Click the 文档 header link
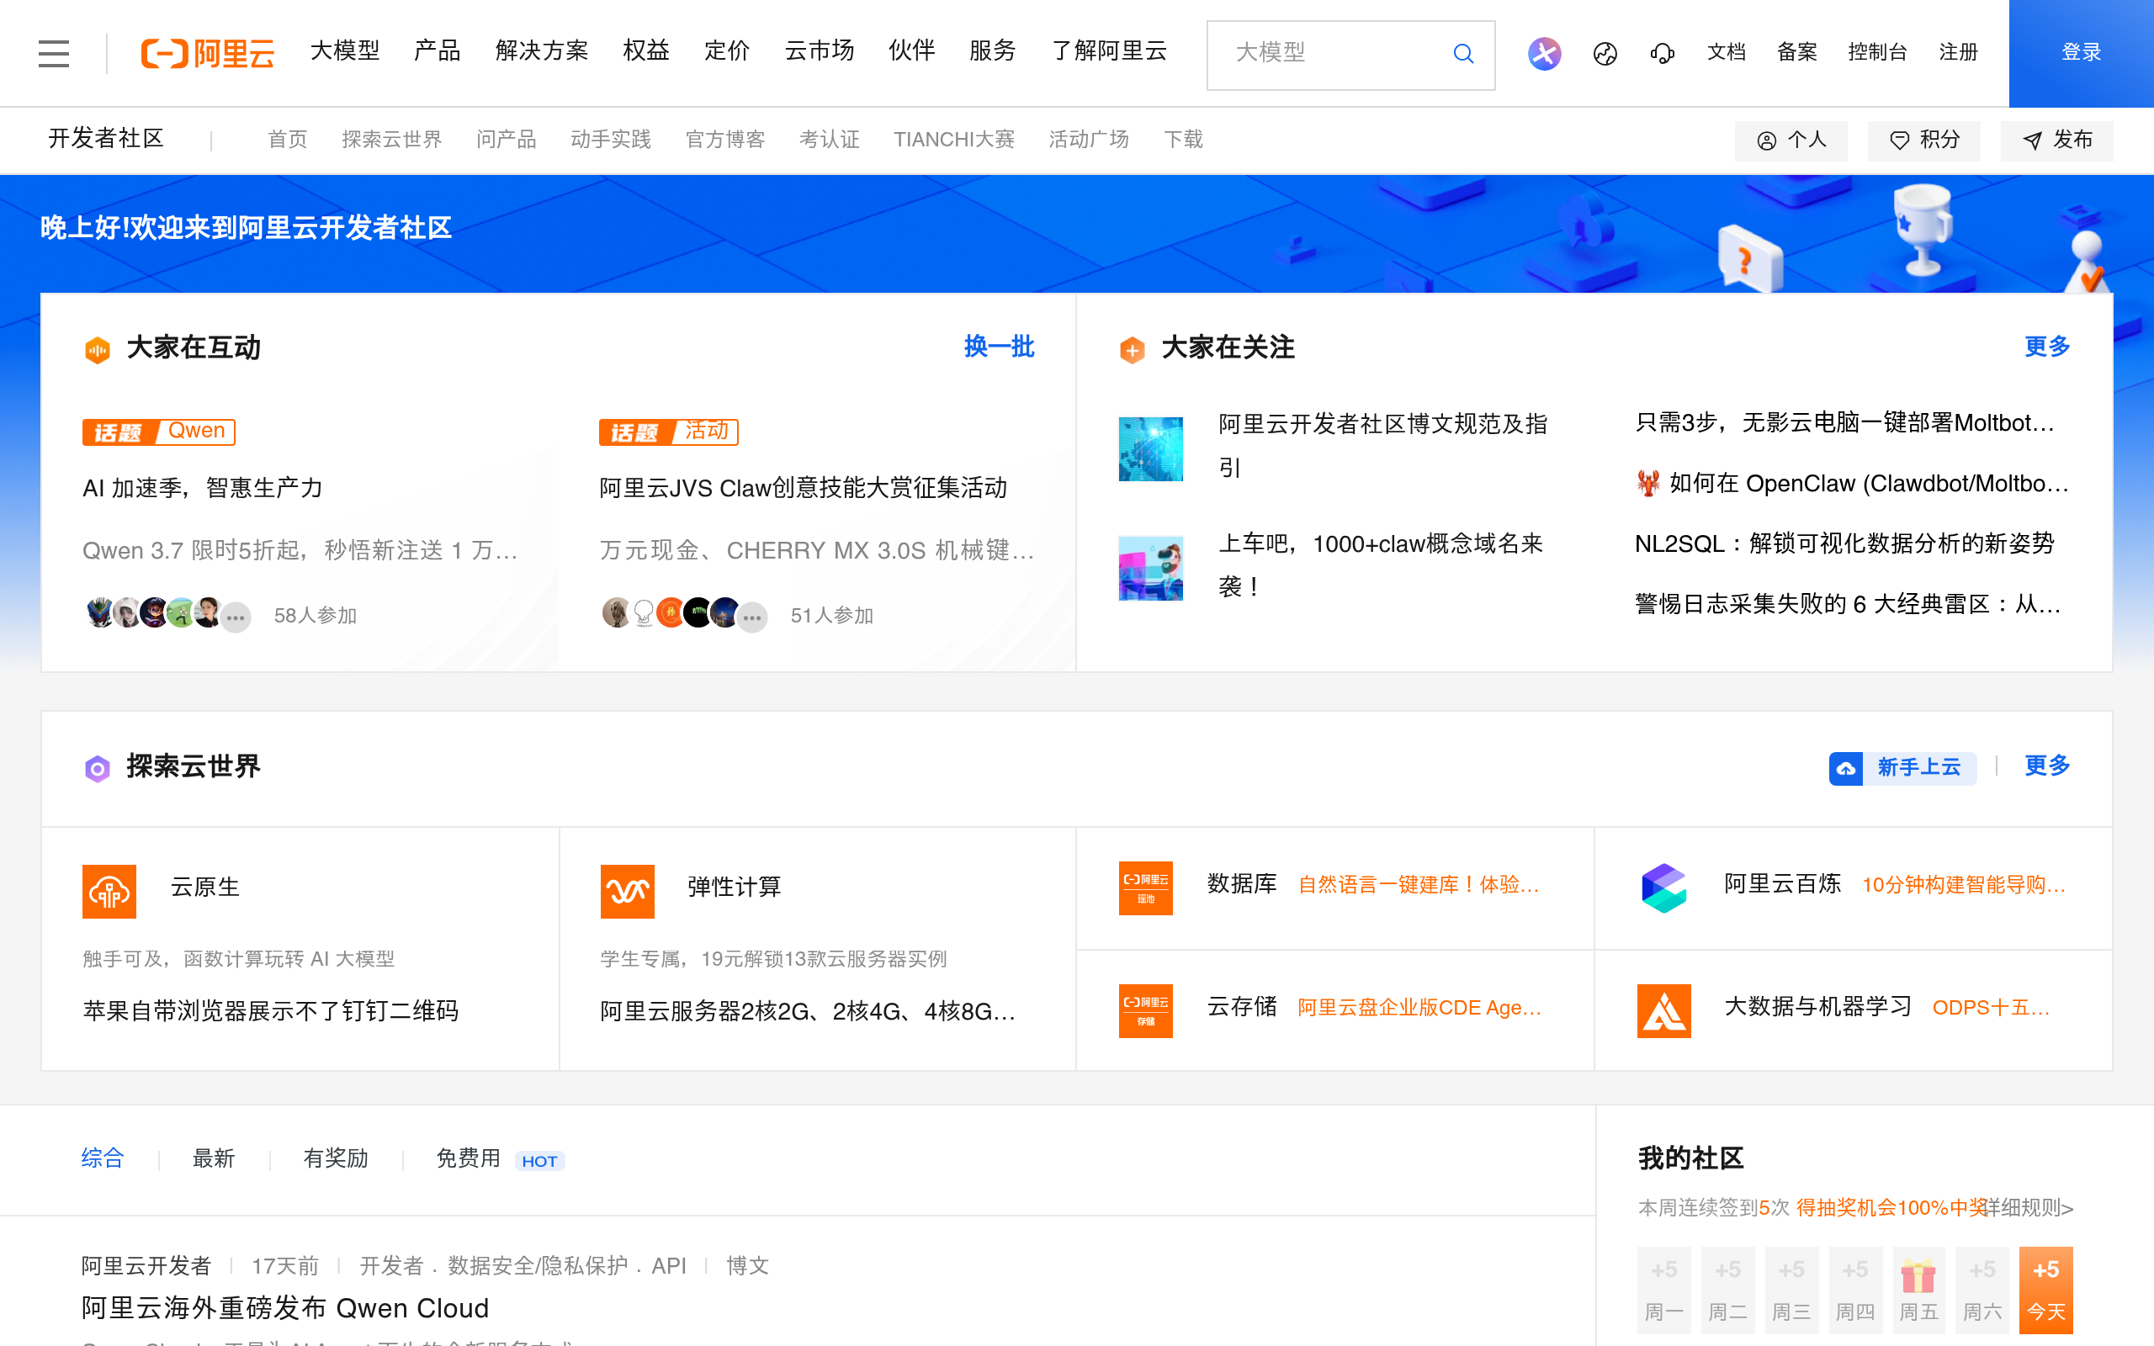2154x1346 pixels. tap(1726, 52)
